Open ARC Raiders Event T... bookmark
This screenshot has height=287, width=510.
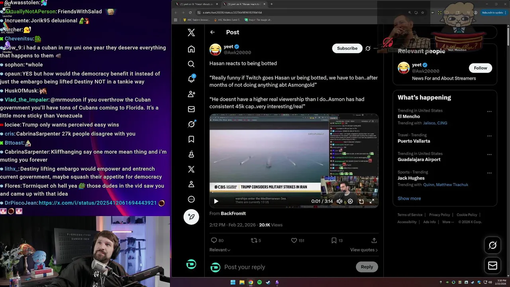coord(227,20)
